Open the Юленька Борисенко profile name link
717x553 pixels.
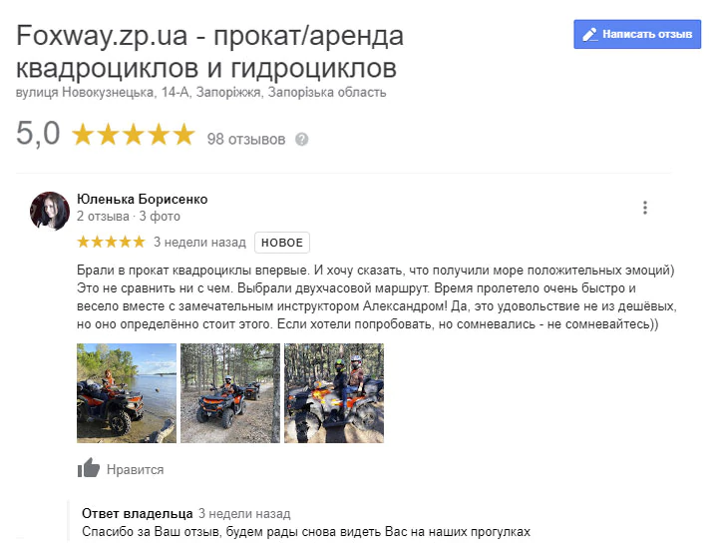[143, 199]
